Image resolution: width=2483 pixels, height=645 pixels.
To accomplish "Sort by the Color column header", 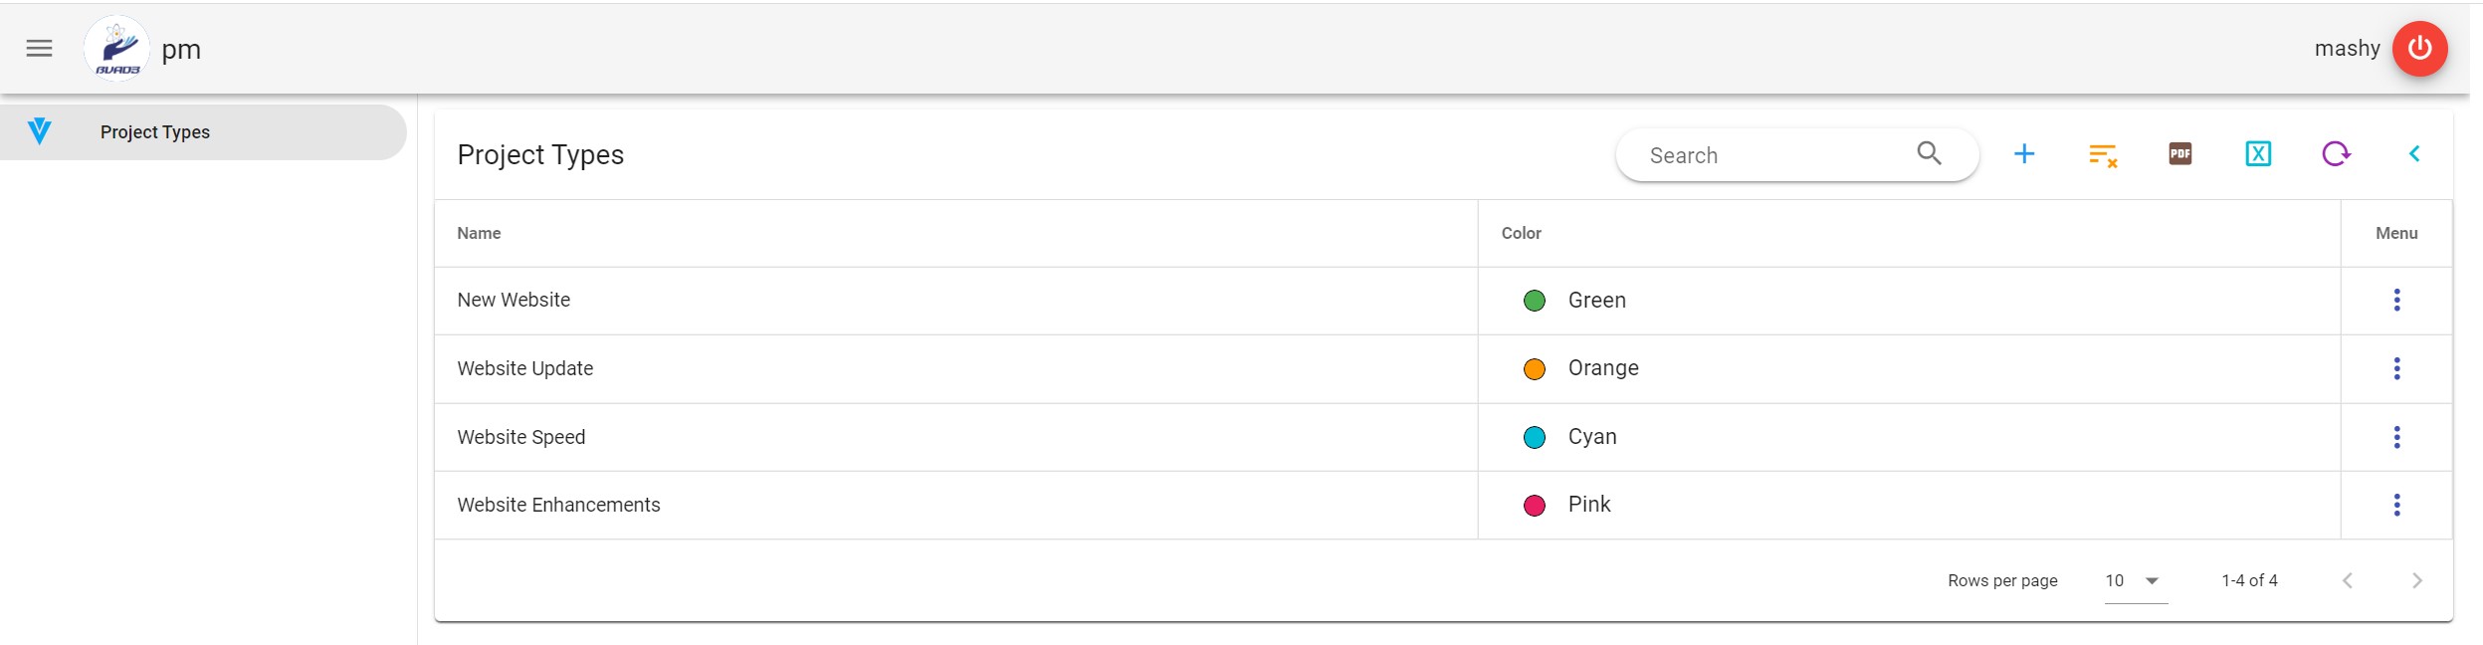I will [x=1521, y=233].
